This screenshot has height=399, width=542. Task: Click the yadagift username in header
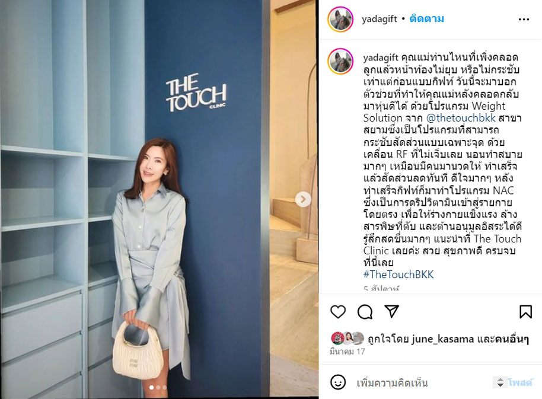pos(379,19)
